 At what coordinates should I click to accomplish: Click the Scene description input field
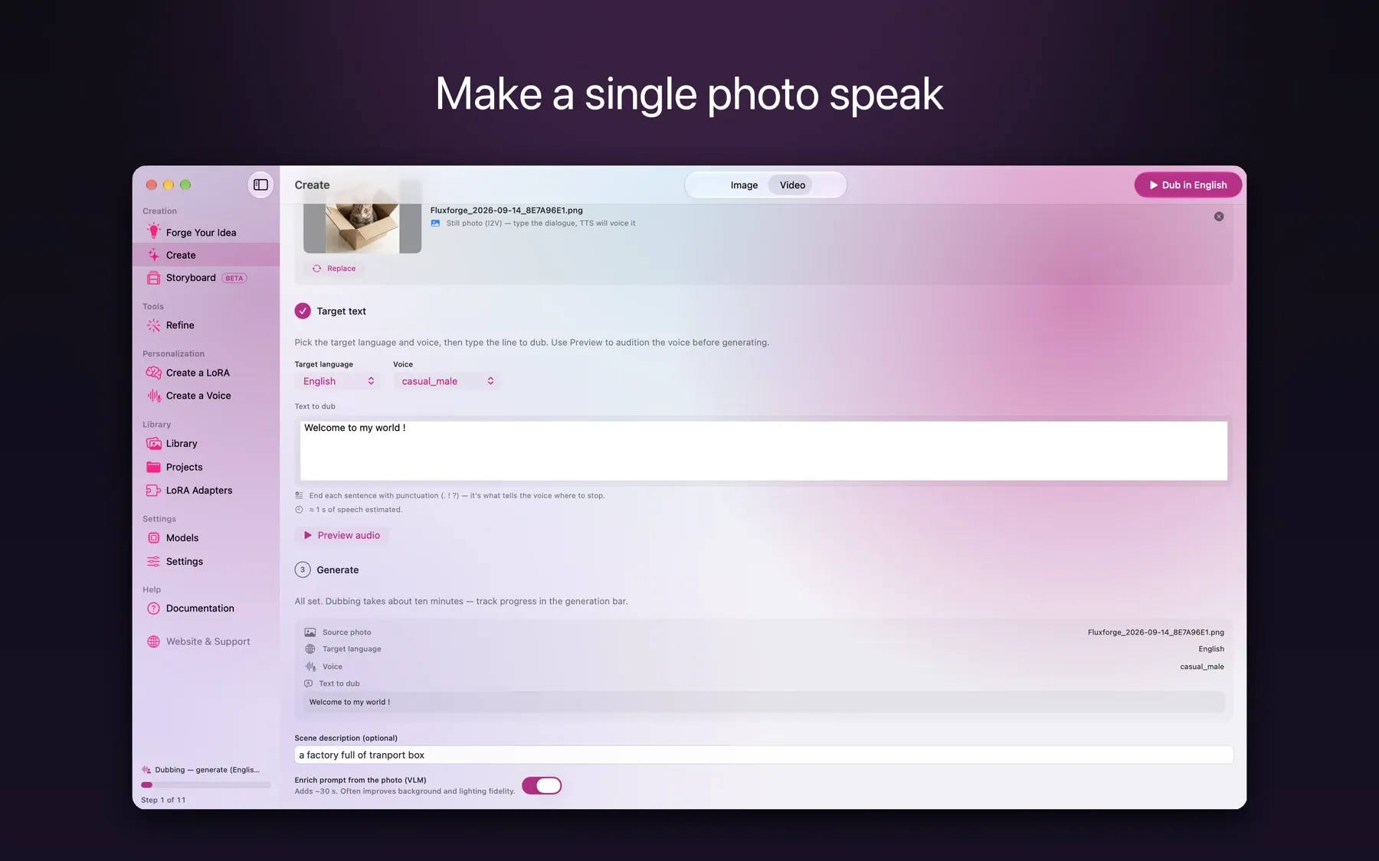coord(764,755)
